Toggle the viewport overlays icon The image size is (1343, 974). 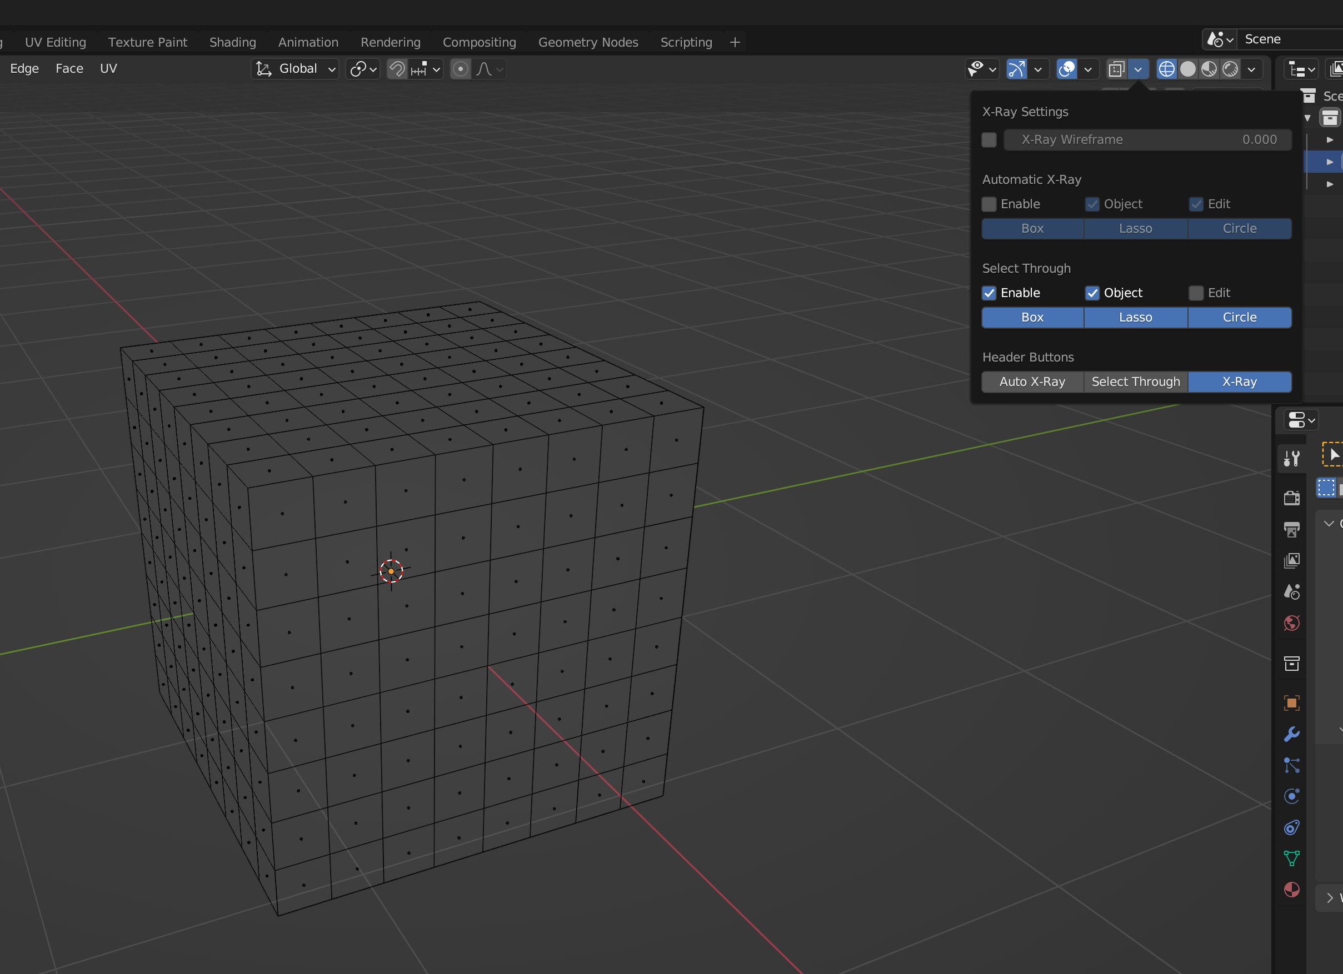coord(1066,69)
